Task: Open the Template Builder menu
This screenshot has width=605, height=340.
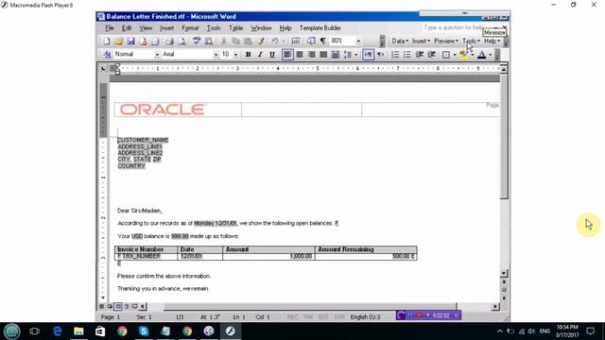Action: (320, 28)
